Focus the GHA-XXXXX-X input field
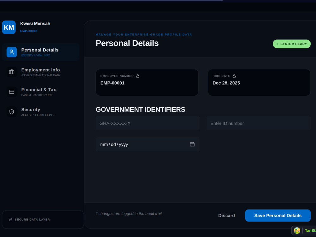Screen dimensions: 316x237 tap(148, 123)
